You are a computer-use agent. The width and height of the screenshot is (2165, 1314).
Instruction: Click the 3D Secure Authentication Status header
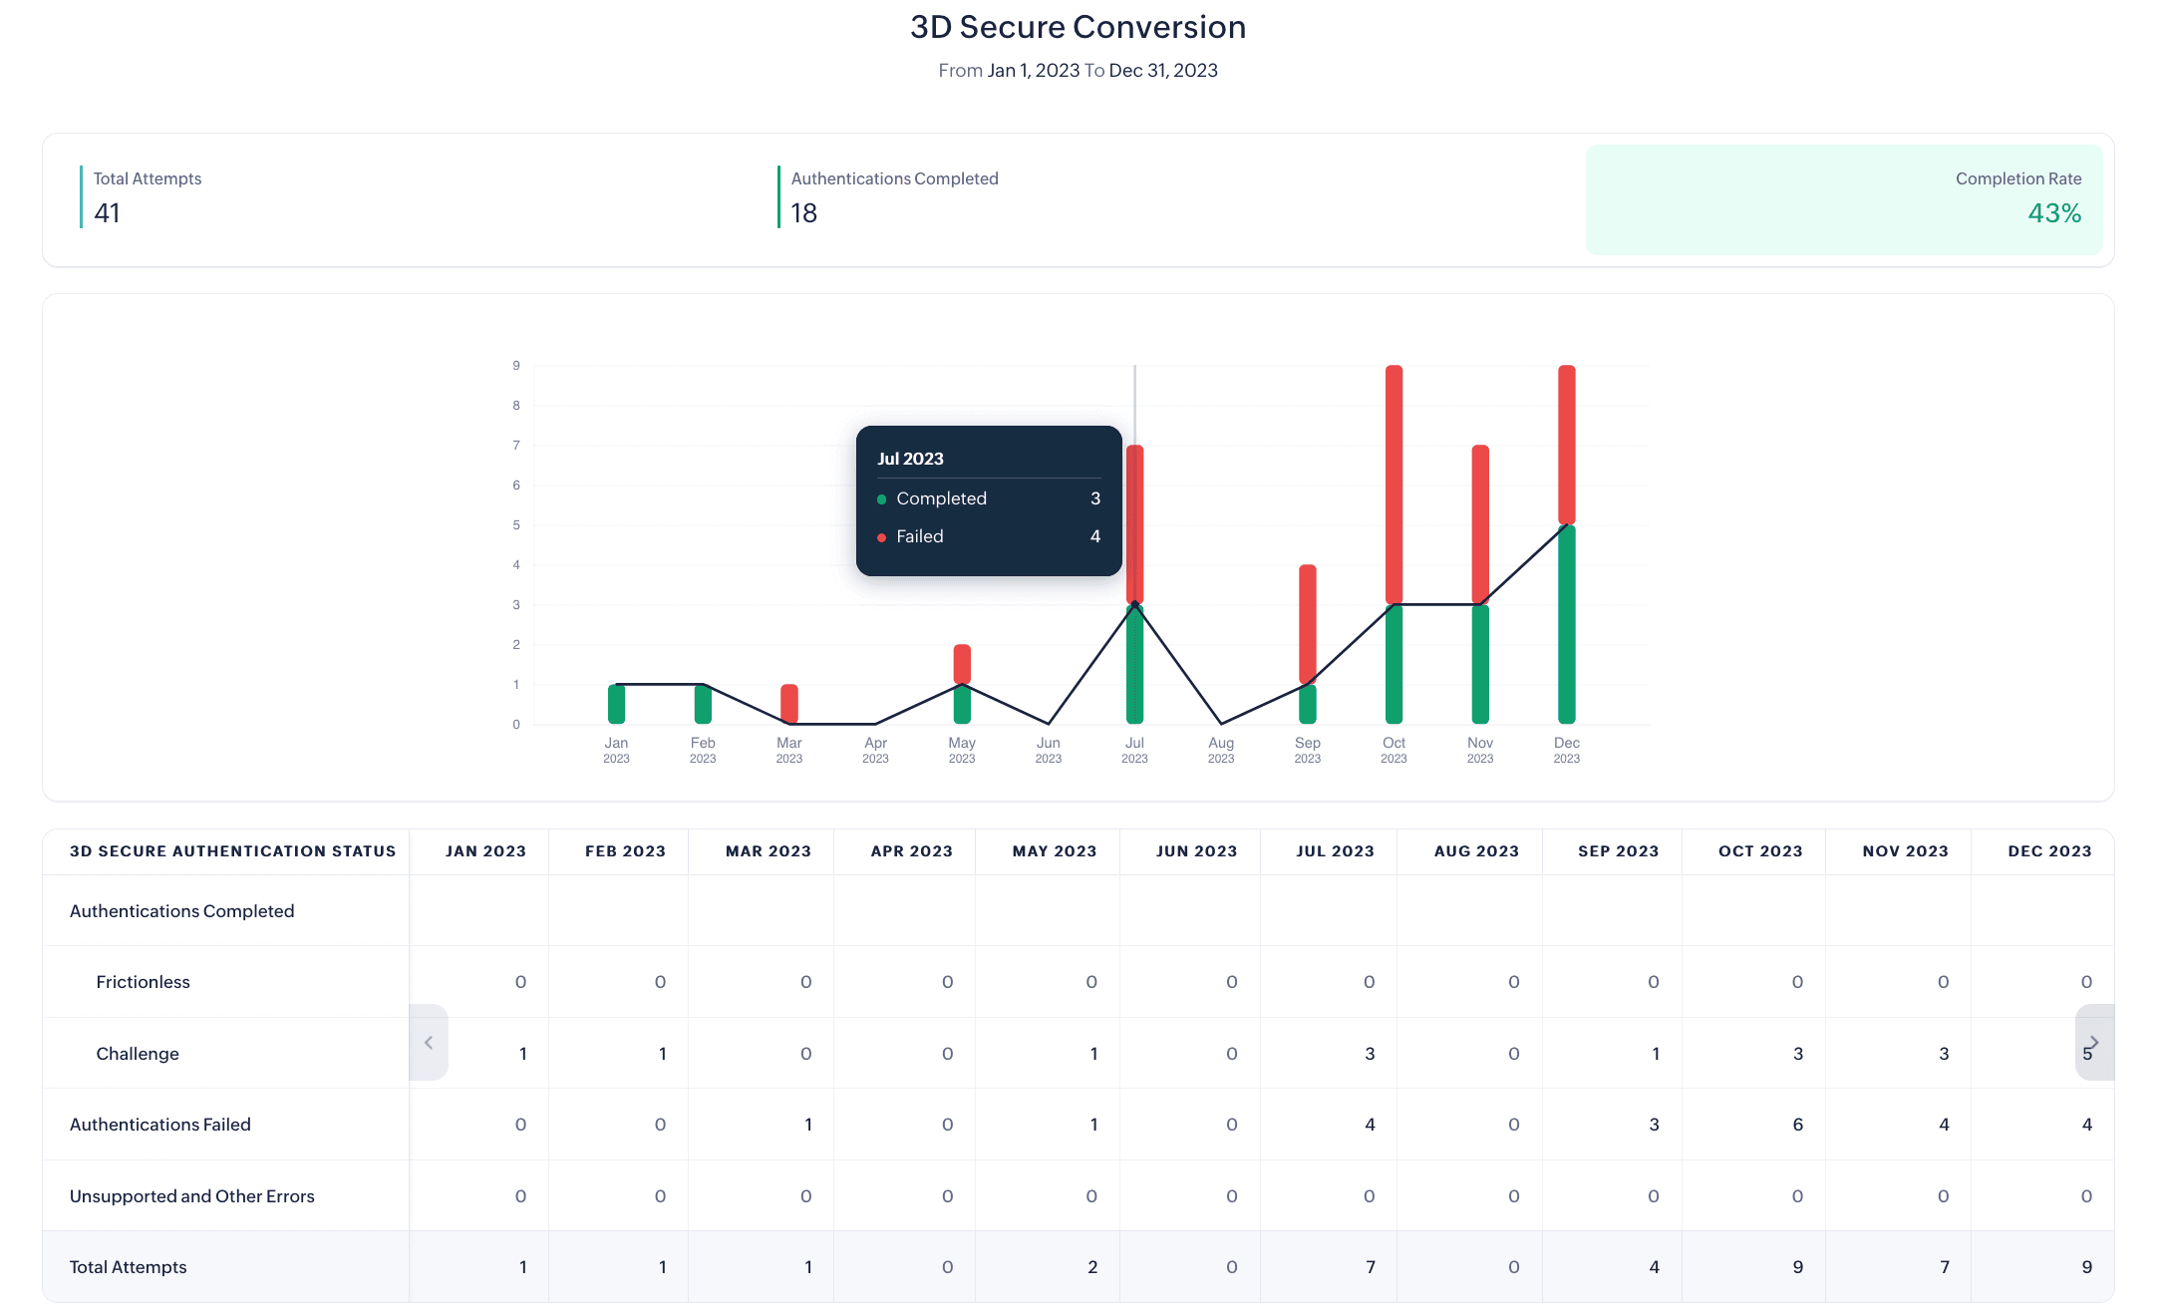[x=232, y=851]
